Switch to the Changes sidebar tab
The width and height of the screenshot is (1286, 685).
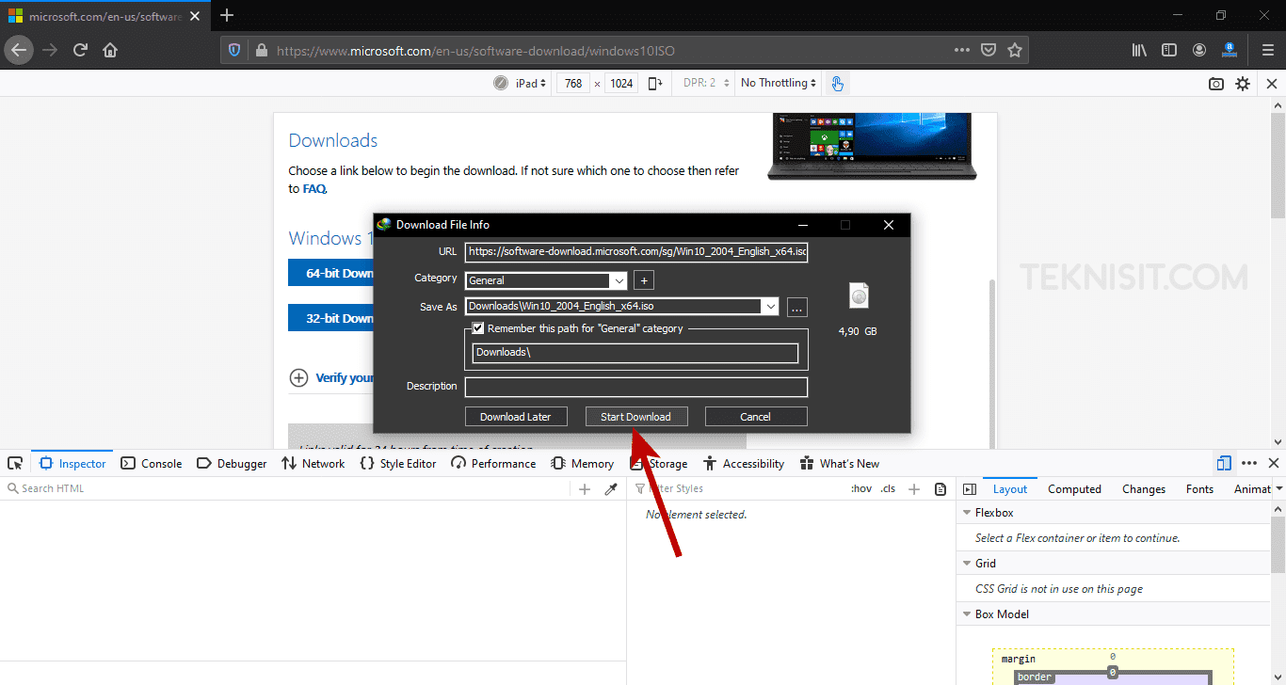coord(1144,489)
